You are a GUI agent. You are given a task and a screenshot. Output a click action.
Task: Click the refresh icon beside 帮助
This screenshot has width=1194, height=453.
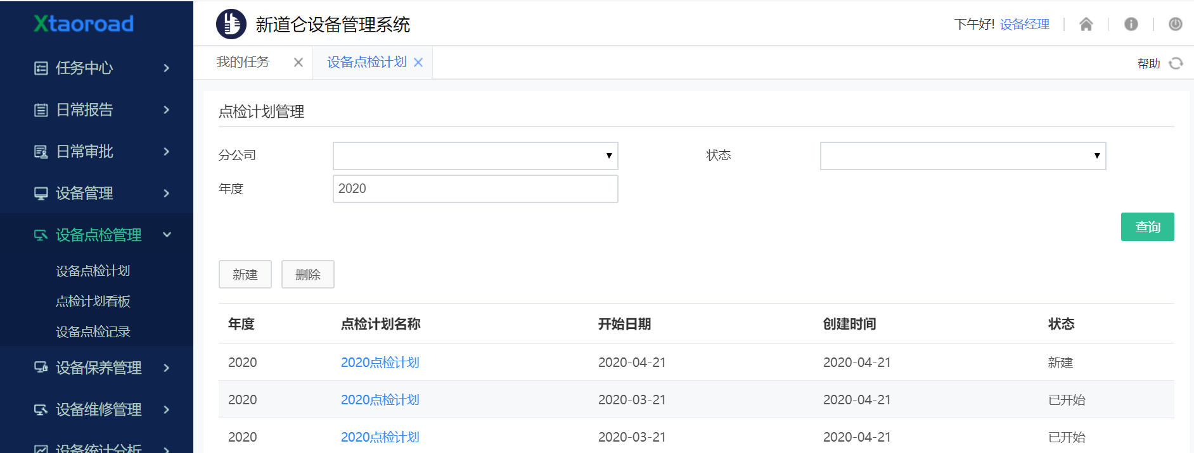pyautogui.click(x=1176, y=63)
